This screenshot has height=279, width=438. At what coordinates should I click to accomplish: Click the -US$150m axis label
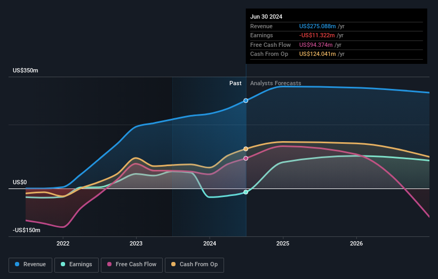(x=27, y=230)
